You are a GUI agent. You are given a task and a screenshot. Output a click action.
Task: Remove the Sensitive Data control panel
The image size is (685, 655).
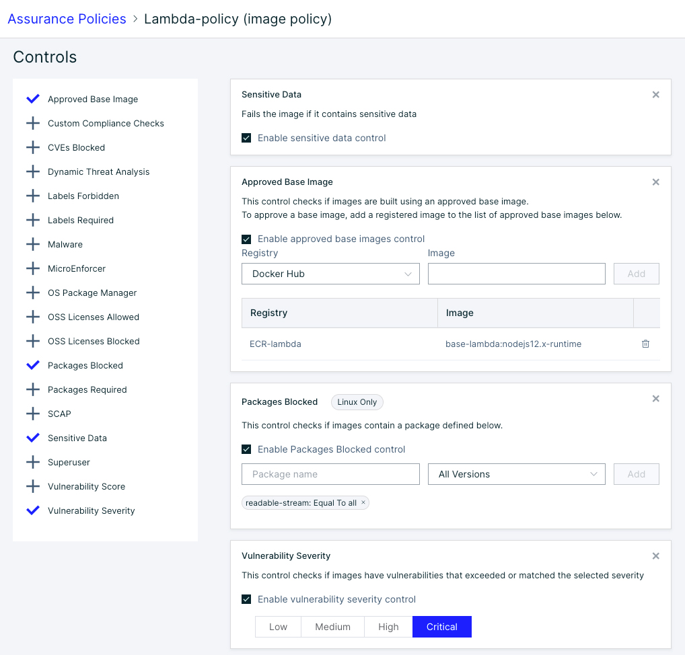(655, 95)
